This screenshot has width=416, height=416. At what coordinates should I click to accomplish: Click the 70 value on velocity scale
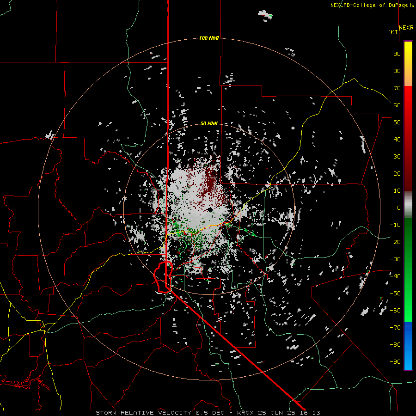pyautogui.click(x=397, y=88)
